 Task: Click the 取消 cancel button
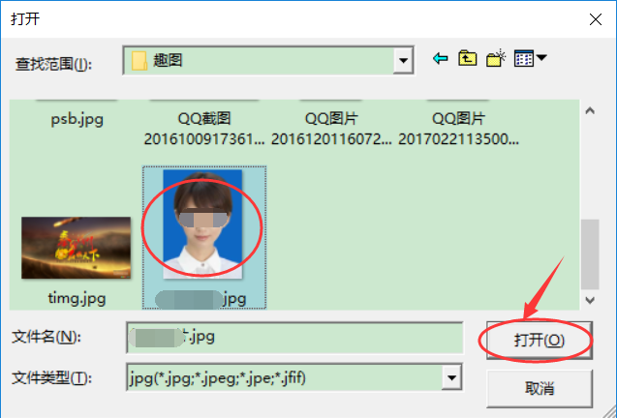540,389
